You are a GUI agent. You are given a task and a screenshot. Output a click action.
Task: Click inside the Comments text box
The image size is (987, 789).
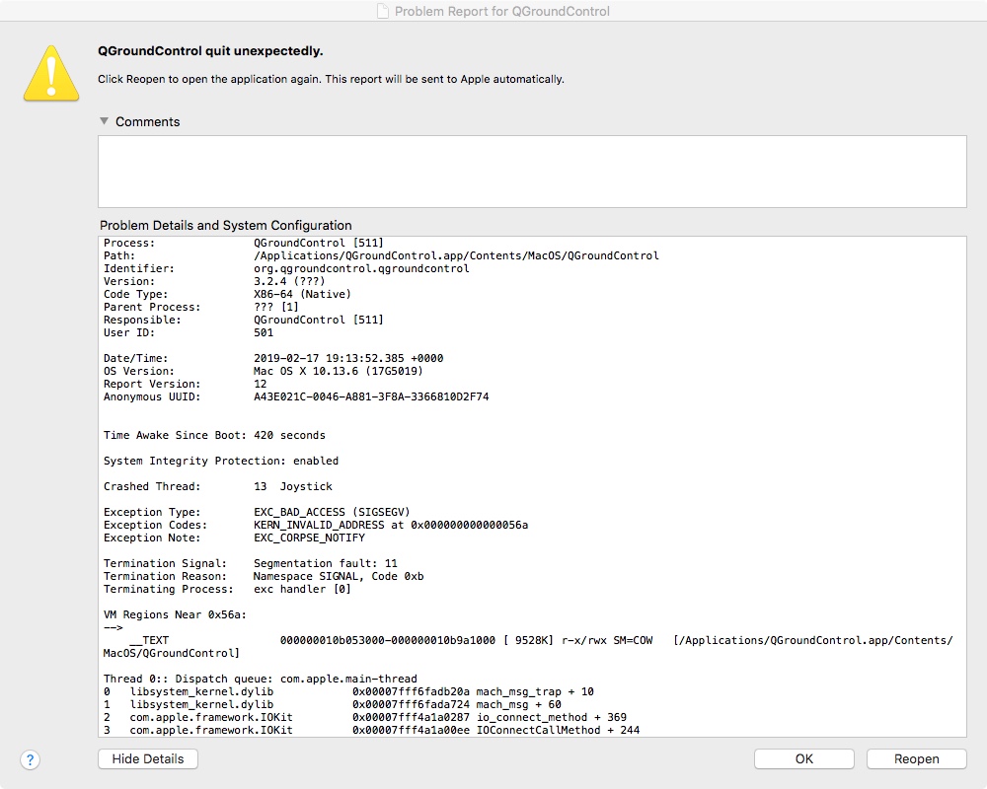click(x=532, y=172)
